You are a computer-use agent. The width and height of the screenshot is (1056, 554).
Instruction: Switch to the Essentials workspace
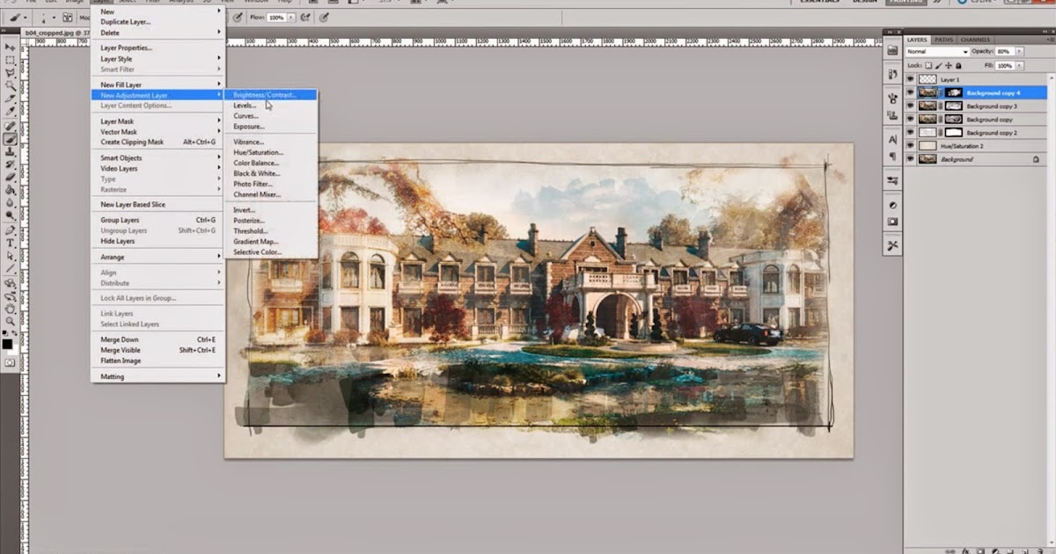click(x=821, y=3)
